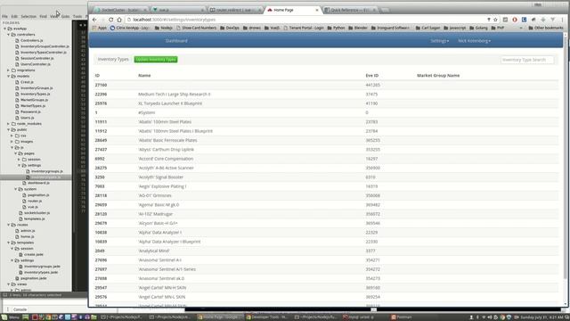570x321 pixels.
Task: Open the Python bookmarks folder
Action: (336, 28)
